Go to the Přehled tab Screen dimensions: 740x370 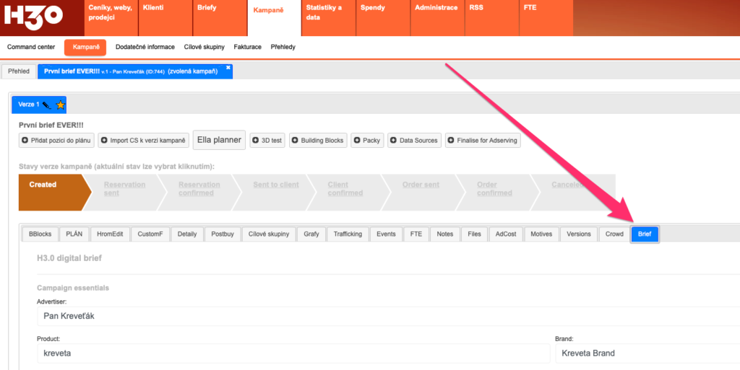[x=19, y=71]
